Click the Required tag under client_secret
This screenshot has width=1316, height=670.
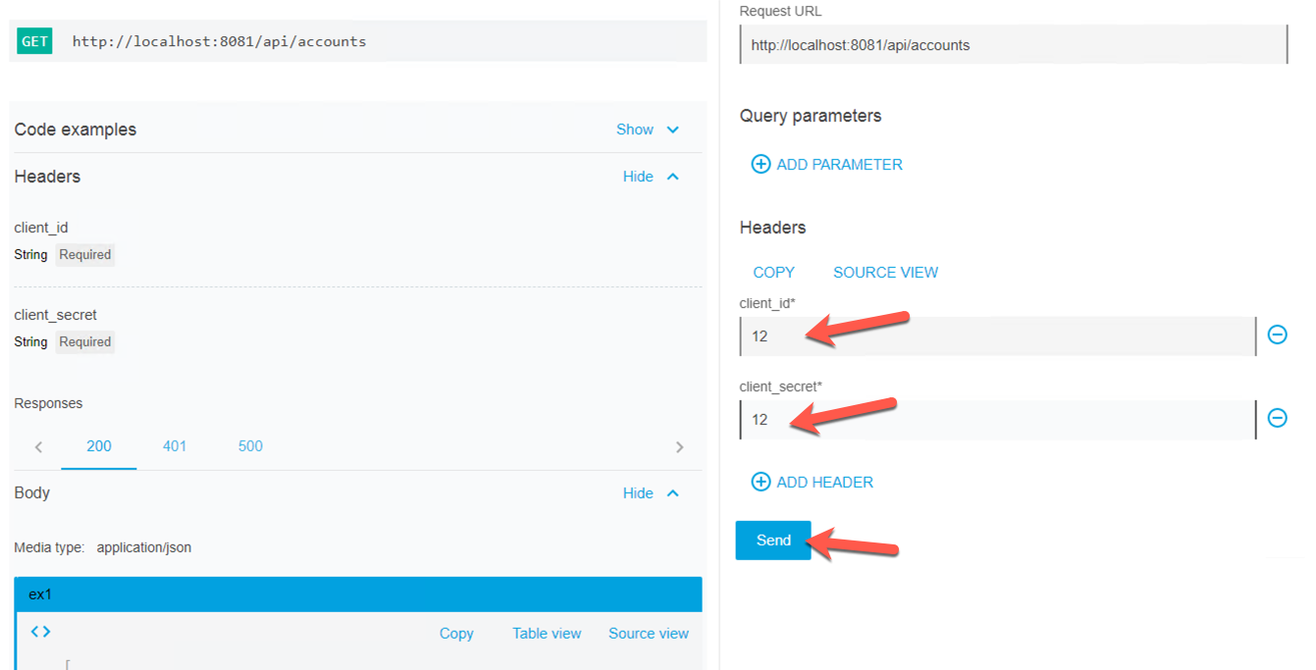tap(85, 342)
